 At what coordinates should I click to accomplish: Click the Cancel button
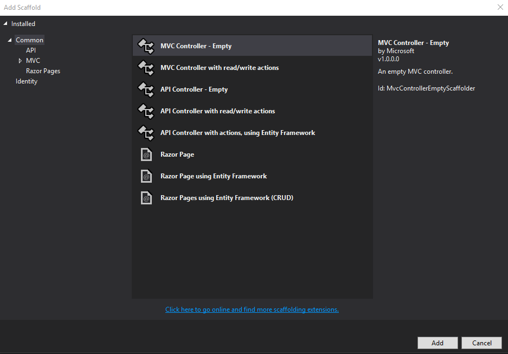tap(481, 343)
